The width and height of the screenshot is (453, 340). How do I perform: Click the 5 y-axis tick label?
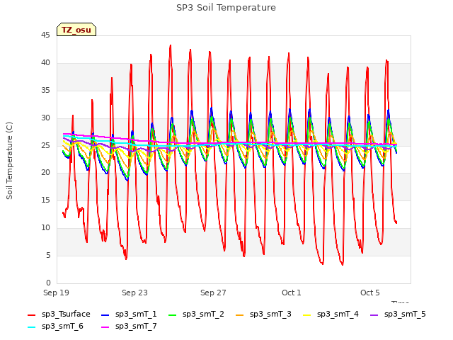click(48, 255)
